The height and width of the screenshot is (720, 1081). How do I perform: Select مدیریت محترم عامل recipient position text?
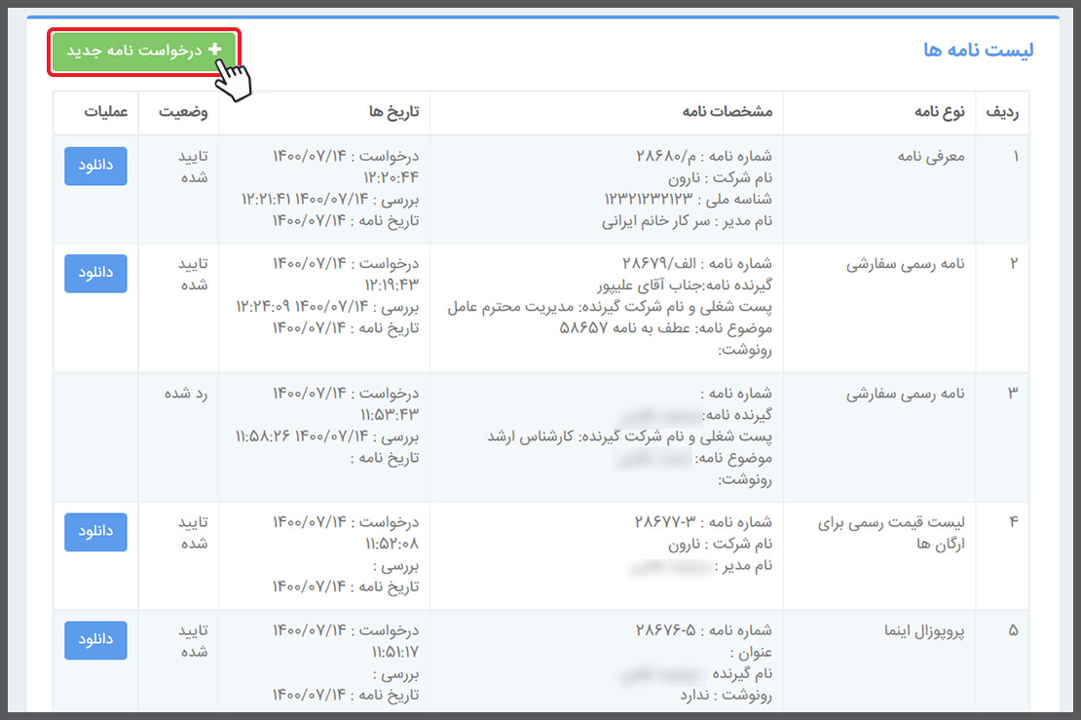[511, 307]
